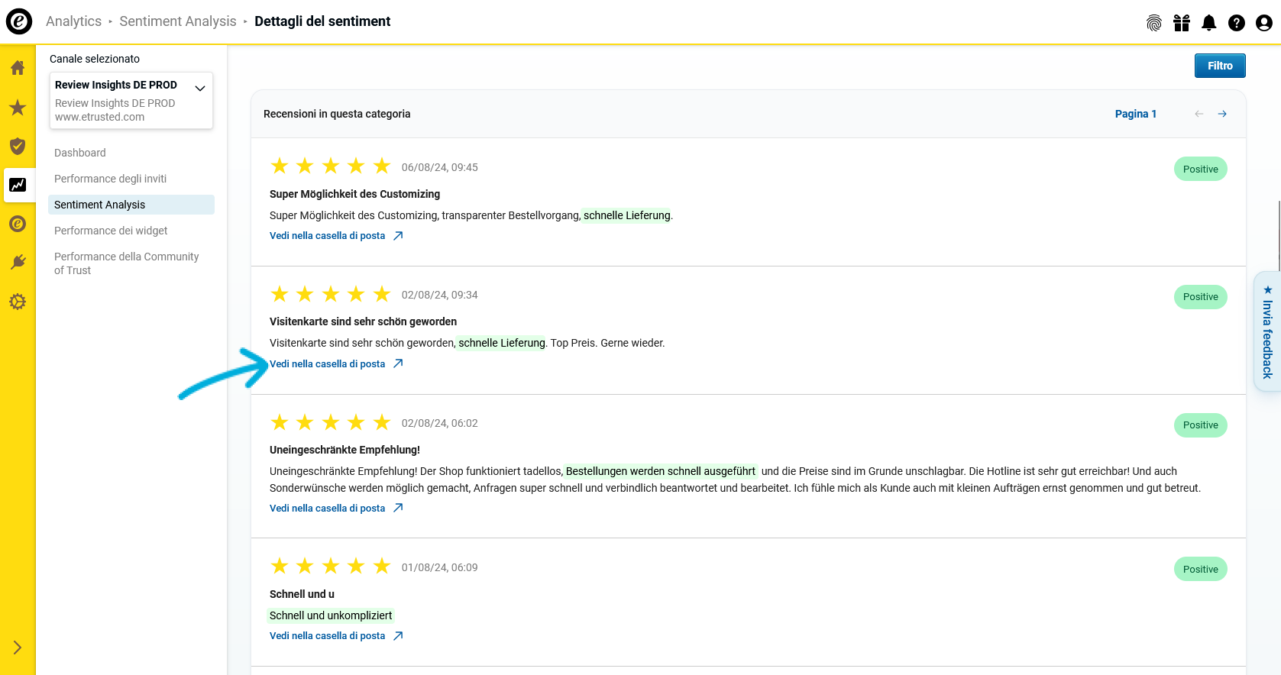Open the plug integrations sidebar icon
The height and width of the screenshot is (675, 1281).
point(18,263)
